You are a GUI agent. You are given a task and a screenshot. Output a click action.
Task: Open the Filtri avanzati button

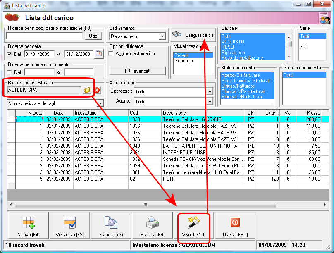point(137,71)
